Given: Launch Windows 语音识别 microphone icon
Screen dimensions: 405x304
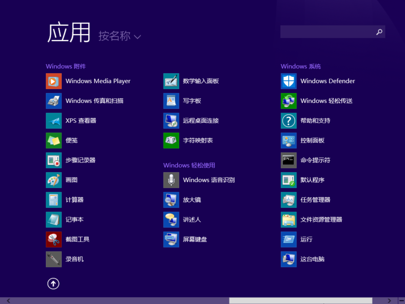Looking at the screenshot, I should (x=171, y=180).
